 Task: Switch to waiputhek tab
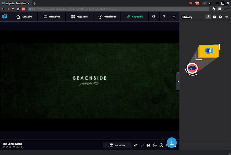[x=135, y=17]
